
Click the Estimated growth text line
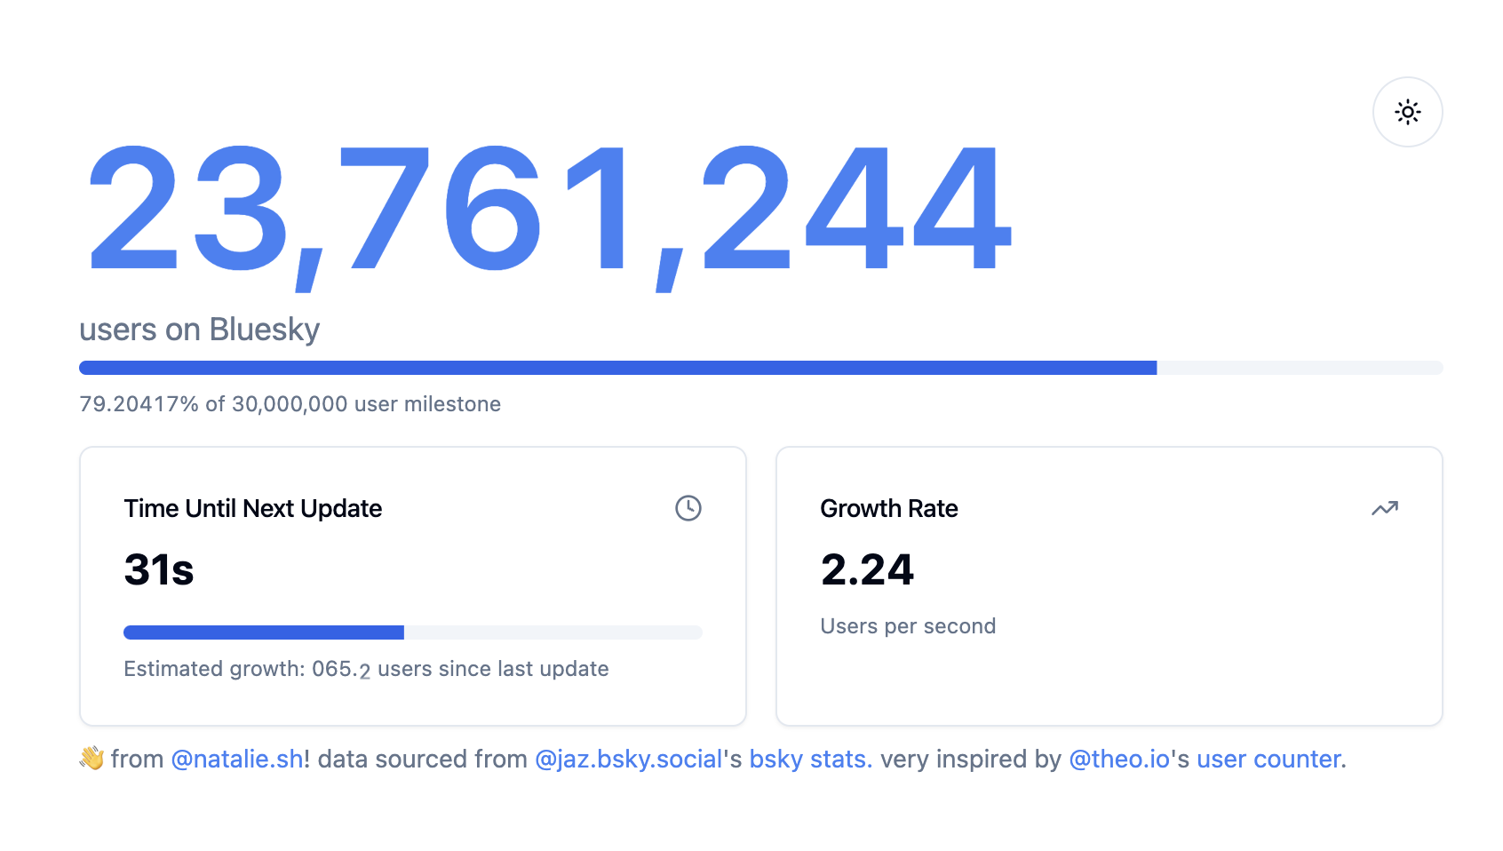click(x=366, y=669)
